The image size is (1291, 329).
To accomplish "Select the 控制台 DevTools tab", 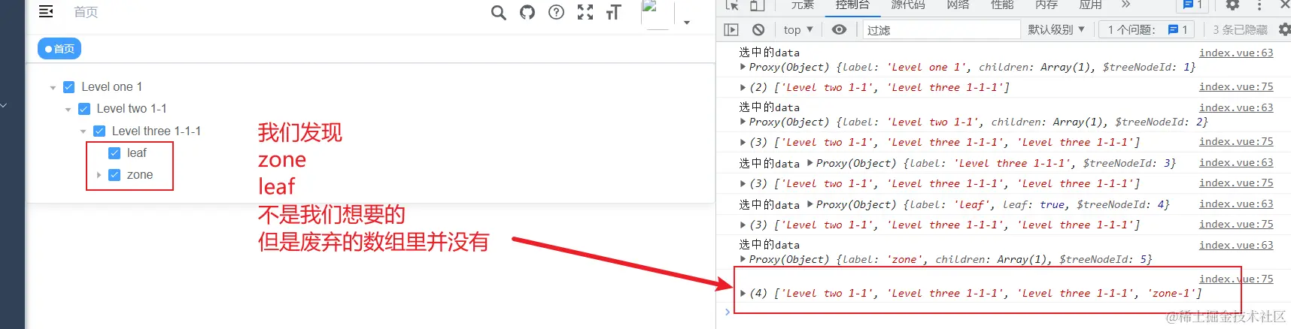I will click(x=852, y=5).
